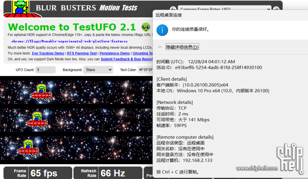This screenshot has width=308, height=179.
Task: Go to previous test with left arrow
Action: [x=173, y=9]
